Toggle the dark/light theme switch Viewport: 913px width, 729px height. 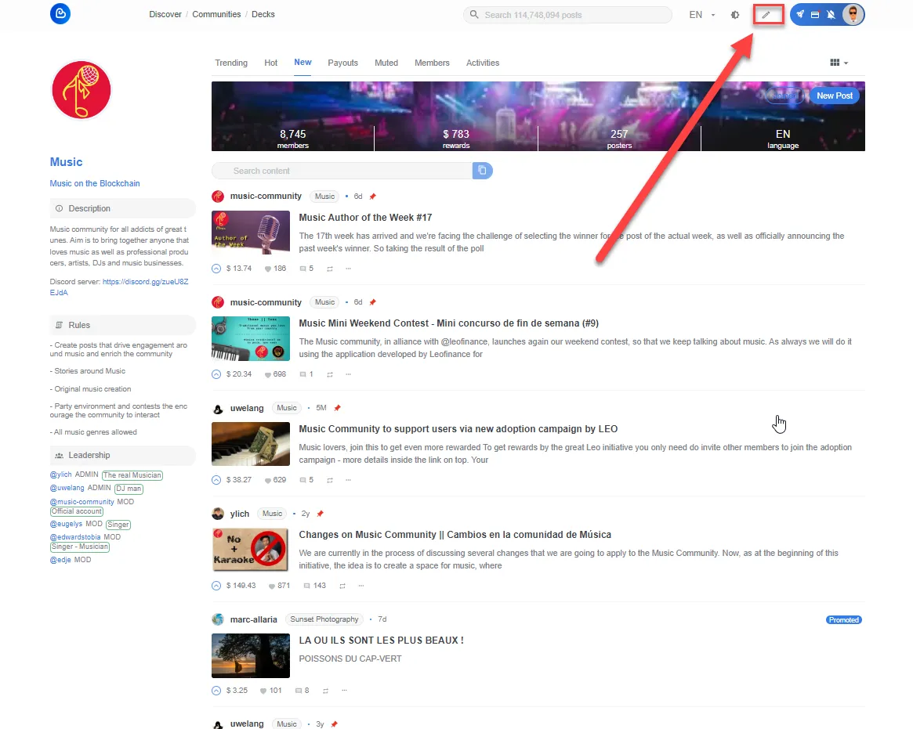tap(735, 15)
